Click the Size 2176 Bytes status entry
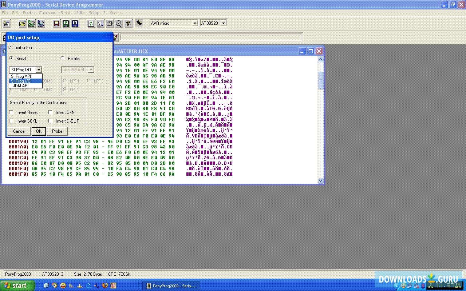466x291 pixels. click(x=88, y=274)
